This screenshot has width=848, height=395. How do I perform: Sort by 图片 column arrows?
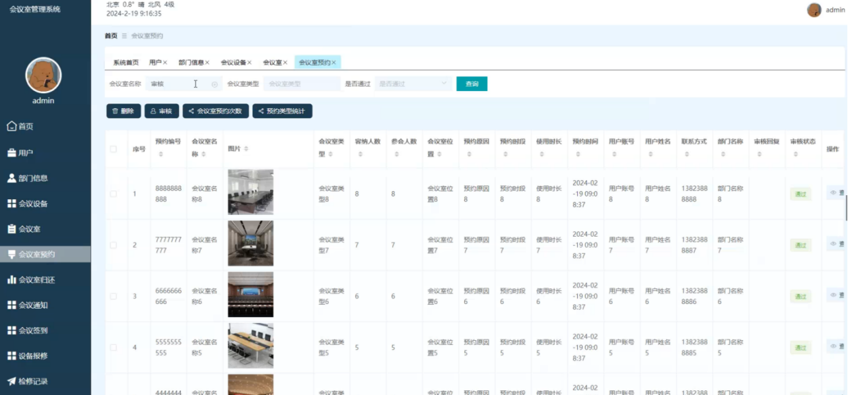click(246, 150)
